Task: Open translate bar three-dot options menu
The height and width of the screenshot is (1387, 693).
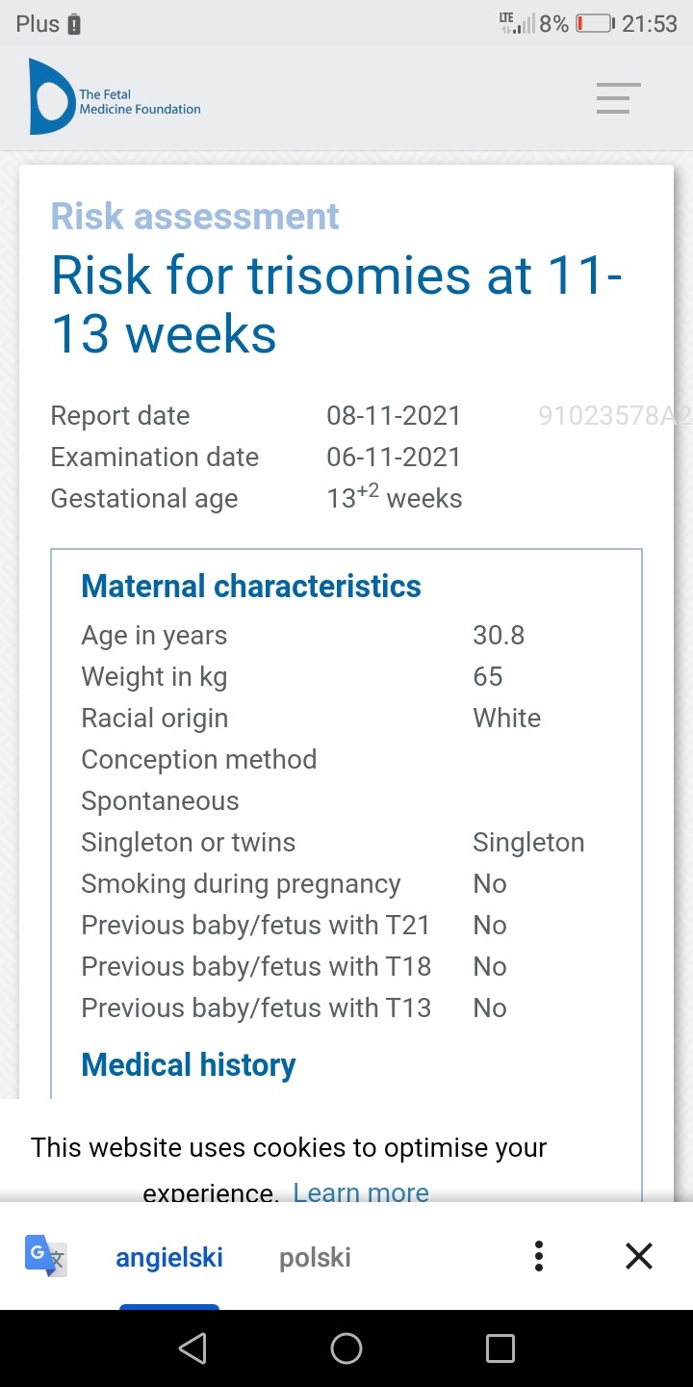Action: click(539, 1256)
